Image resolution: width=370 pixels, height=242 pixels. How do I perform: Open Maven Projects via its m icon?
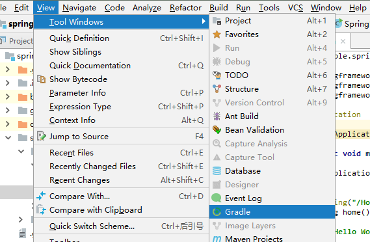tap(217, 239)
